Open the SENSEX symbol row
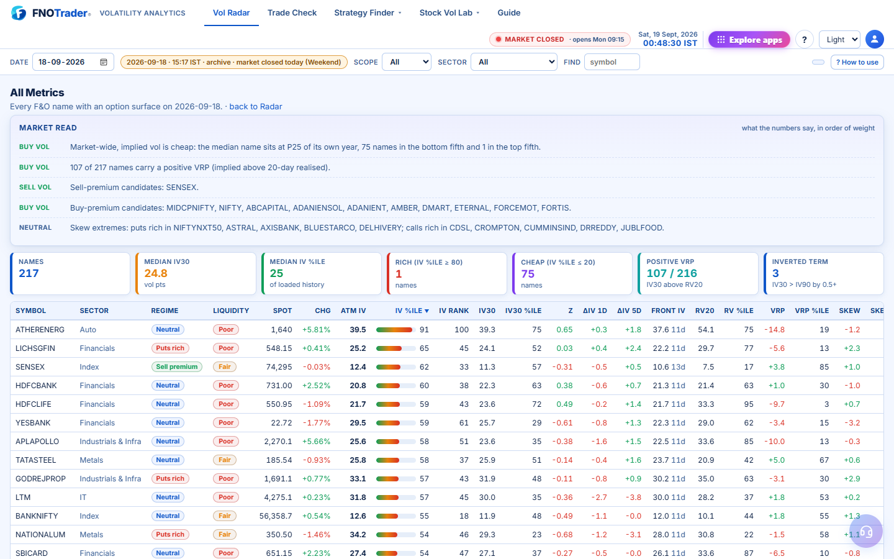The image size is (894, 559). [x=30, y=367]
